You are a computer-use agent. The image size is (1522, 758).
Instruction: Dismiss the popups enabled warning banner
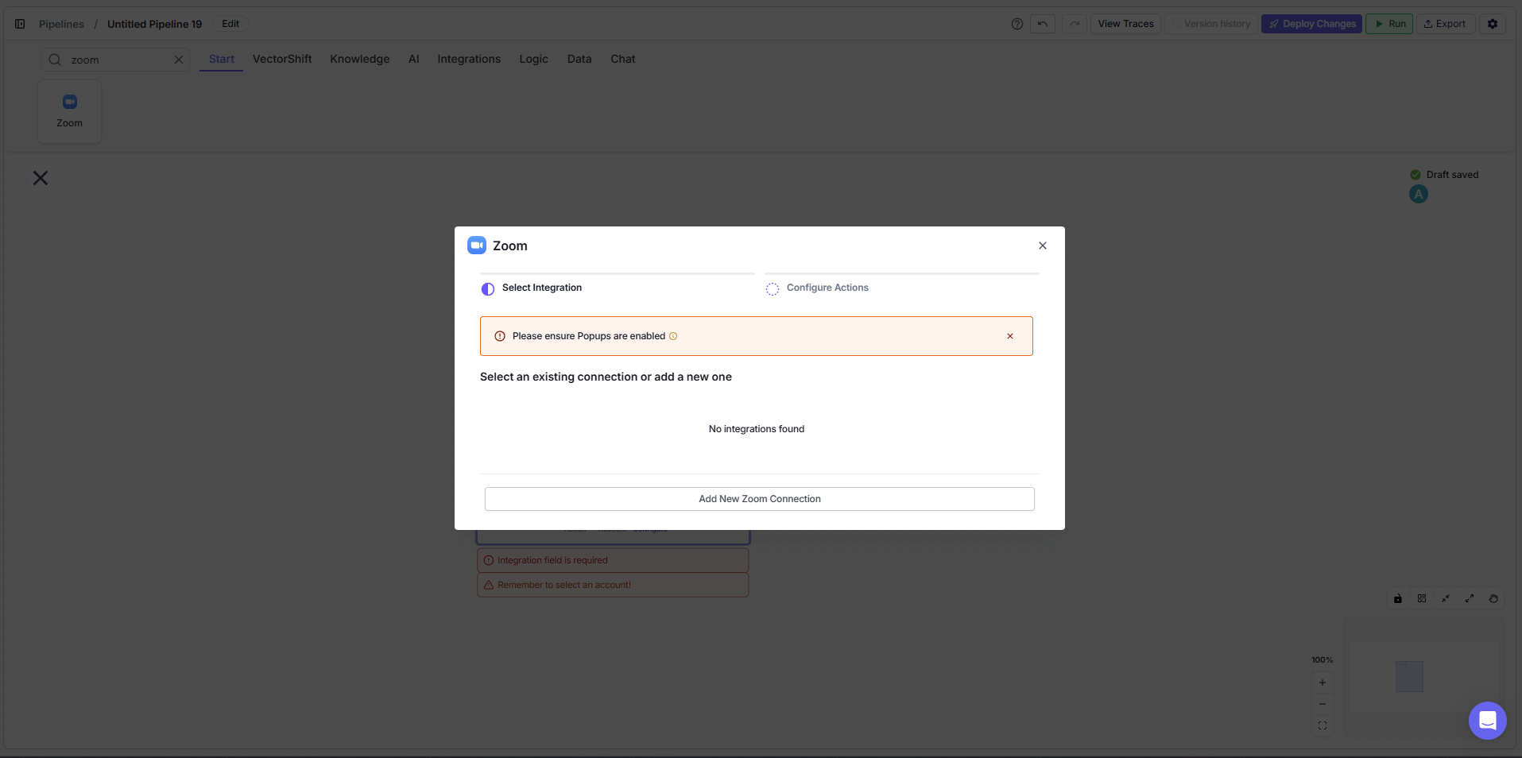1010,336
